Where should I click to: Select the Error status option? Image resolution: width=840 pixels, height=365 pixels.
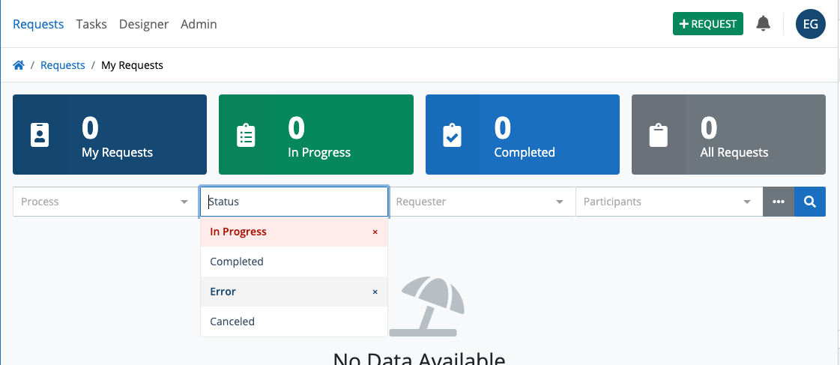[x=294, y=292]
